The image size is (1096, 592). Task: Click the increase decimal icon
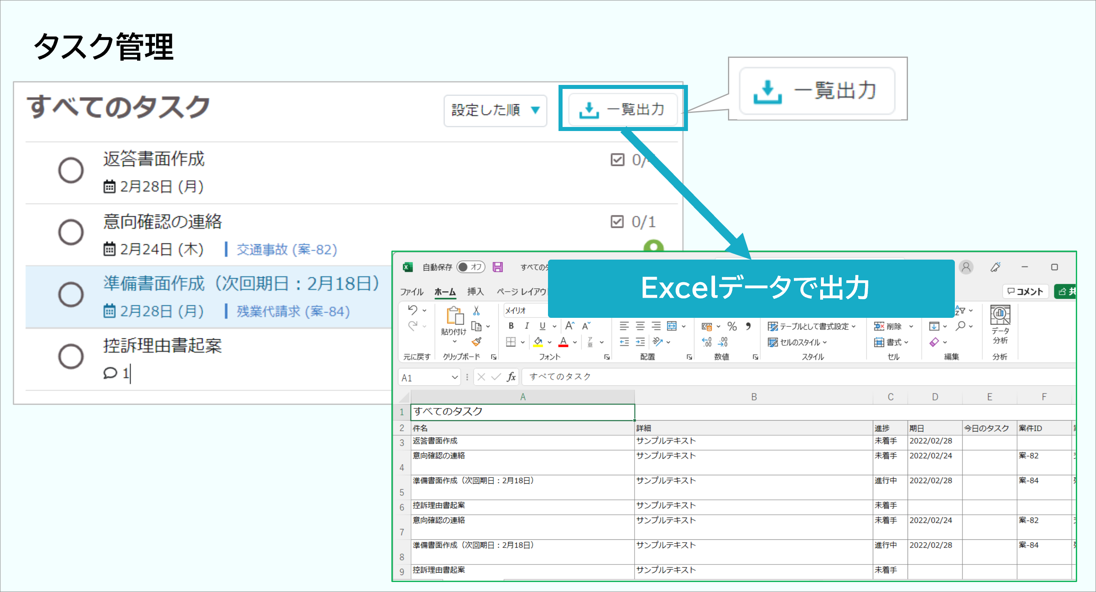pyautogui.click(x=707, y=342)
